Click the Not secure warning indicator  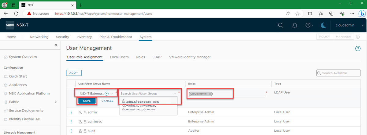[x=38, y=13]
